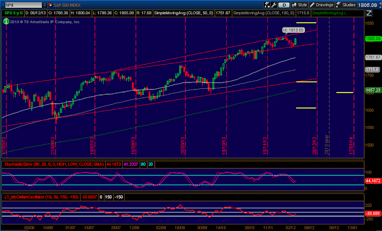Select the green truncated SimpleMovingAvg study label

pos(330,13)
